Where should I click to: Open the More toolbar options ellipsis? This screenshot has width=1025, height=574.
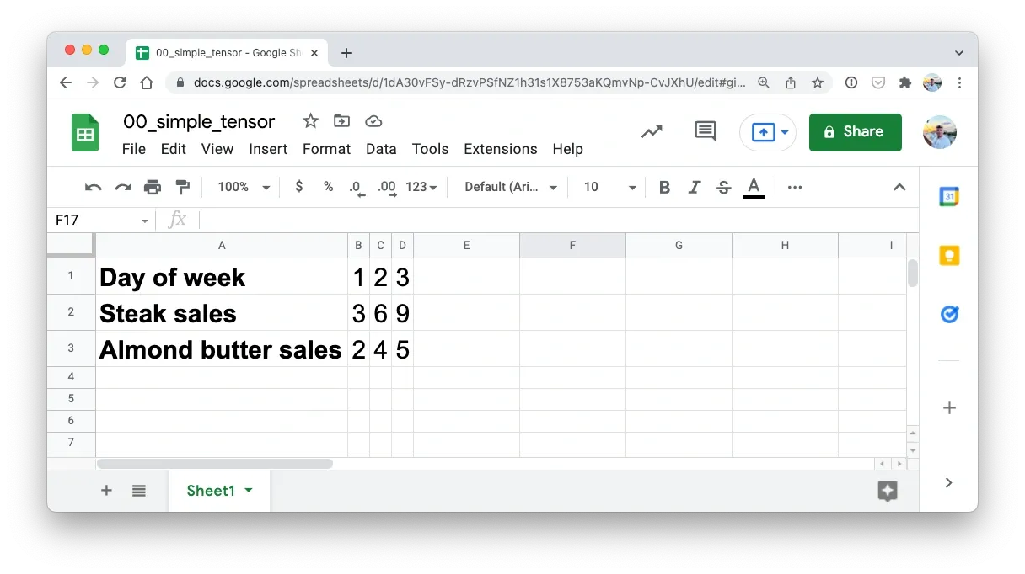tap(795, 187)
